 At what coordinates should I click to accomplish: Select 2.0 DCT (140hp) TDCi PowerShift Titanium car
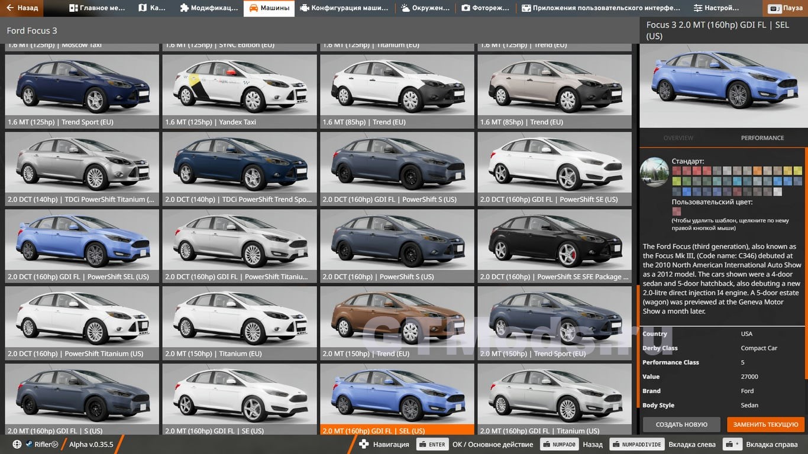click(82, 169)
